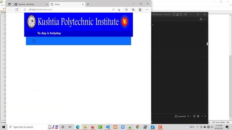Open Customize Layout in VS Code title bar
The height and width of the screenshot is (130, 232).
coord(185,14)
